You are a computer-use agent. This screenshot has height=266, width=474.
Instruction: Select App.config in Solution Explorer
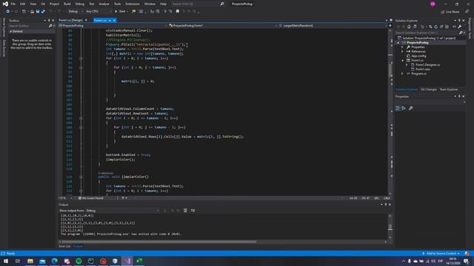[418, 56]
